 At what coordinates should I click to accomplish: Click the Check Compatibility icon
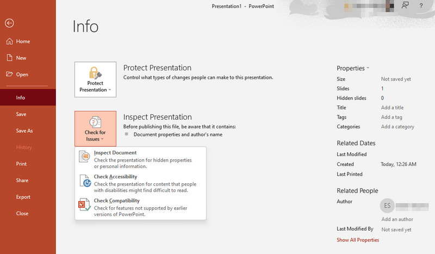[x=84, y=205]
